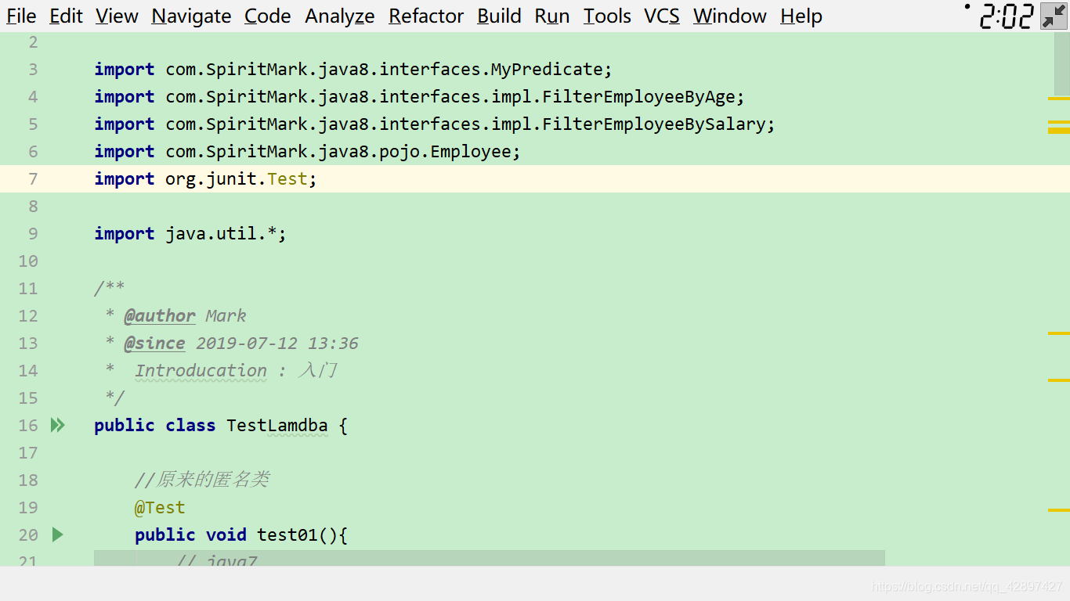Click the pojo.Employee import line

307,151
